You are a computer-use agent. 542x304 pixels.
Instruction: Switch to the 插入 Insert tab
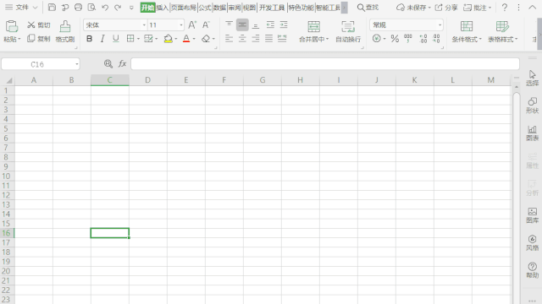pos(162,8)
